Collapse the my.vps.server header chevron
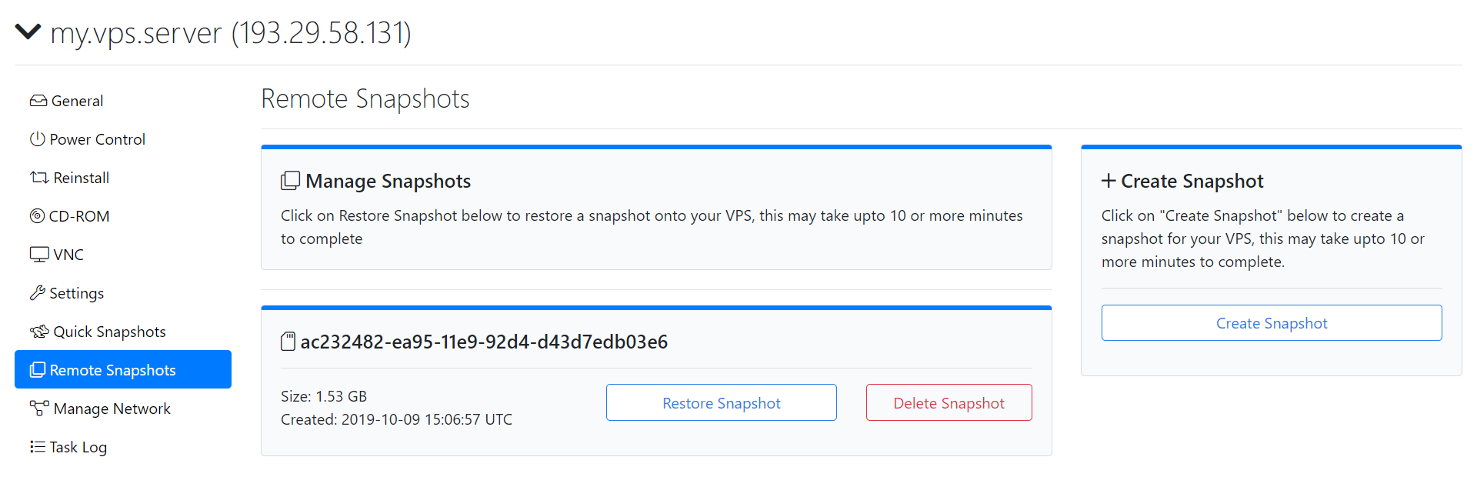 click(28, 32)
